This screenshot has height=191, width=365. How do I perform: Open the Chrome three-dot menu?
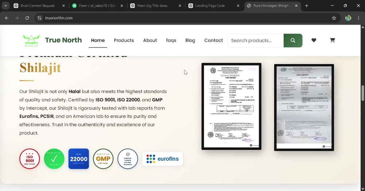point(358,18)
